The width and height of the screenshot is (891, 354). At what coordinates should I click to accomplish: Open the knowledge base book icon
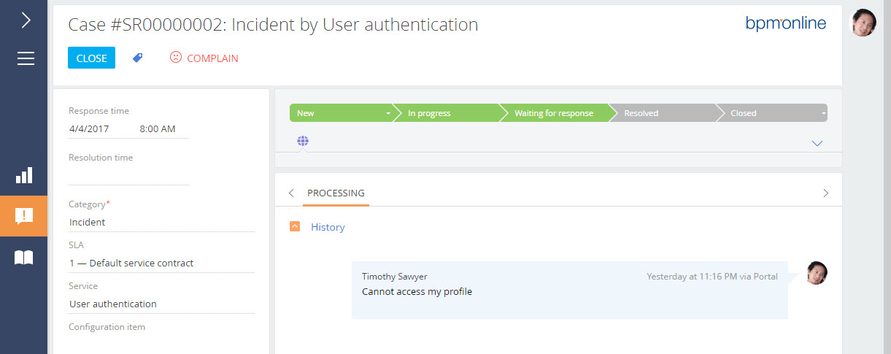tap(24, 257)
